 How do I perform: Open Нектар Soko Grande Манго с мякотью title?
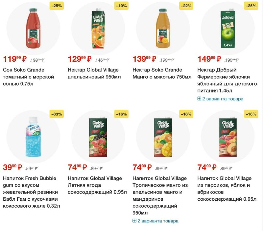pos(162,73)
